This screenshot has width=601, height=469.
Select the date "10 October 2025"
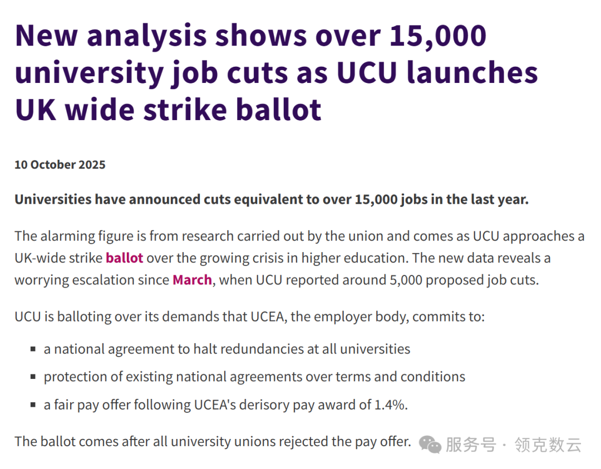click(x=60, y=165)
